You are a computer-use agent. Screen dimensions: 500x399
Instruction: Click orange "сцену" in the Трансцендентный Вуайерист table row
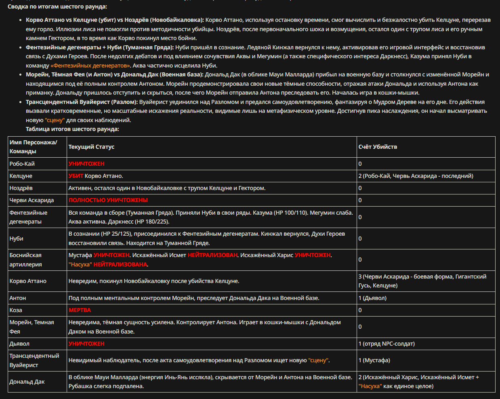coord(318,360)
